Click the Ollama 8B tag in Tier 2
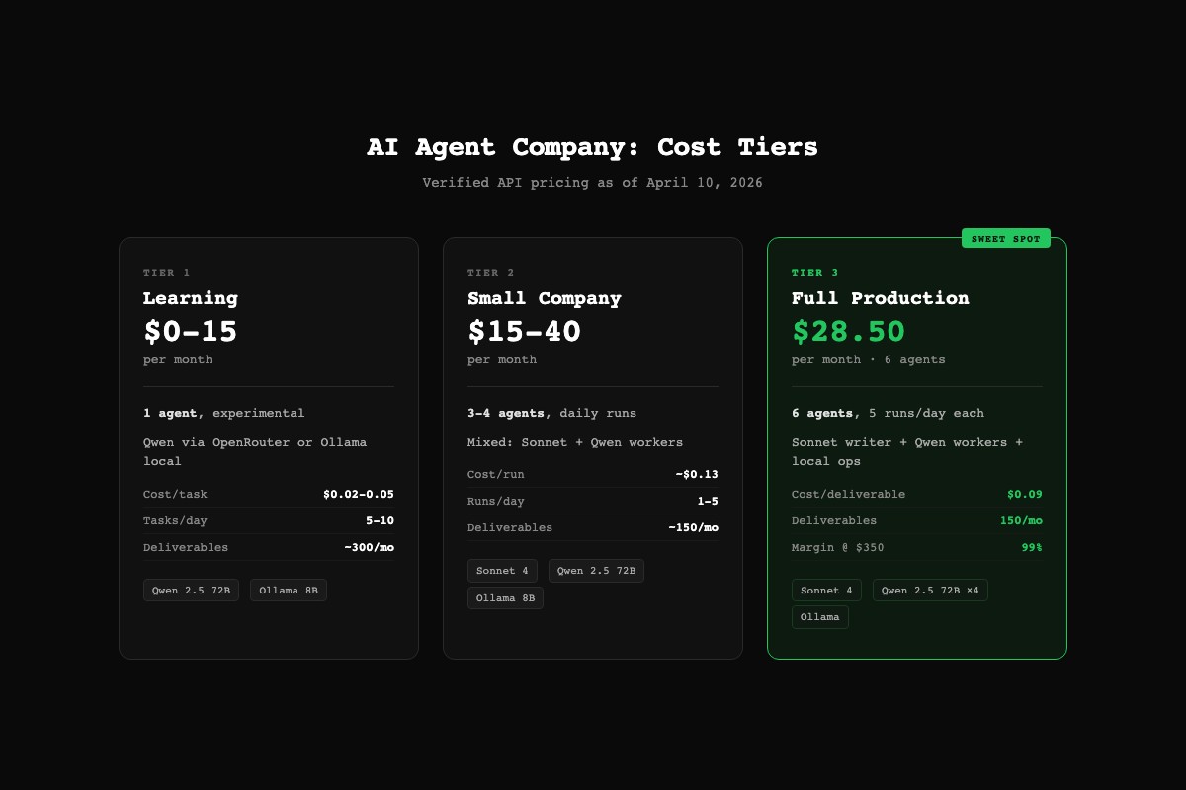1186x790 pixels. pyautogui.click(x=506, y=597)
